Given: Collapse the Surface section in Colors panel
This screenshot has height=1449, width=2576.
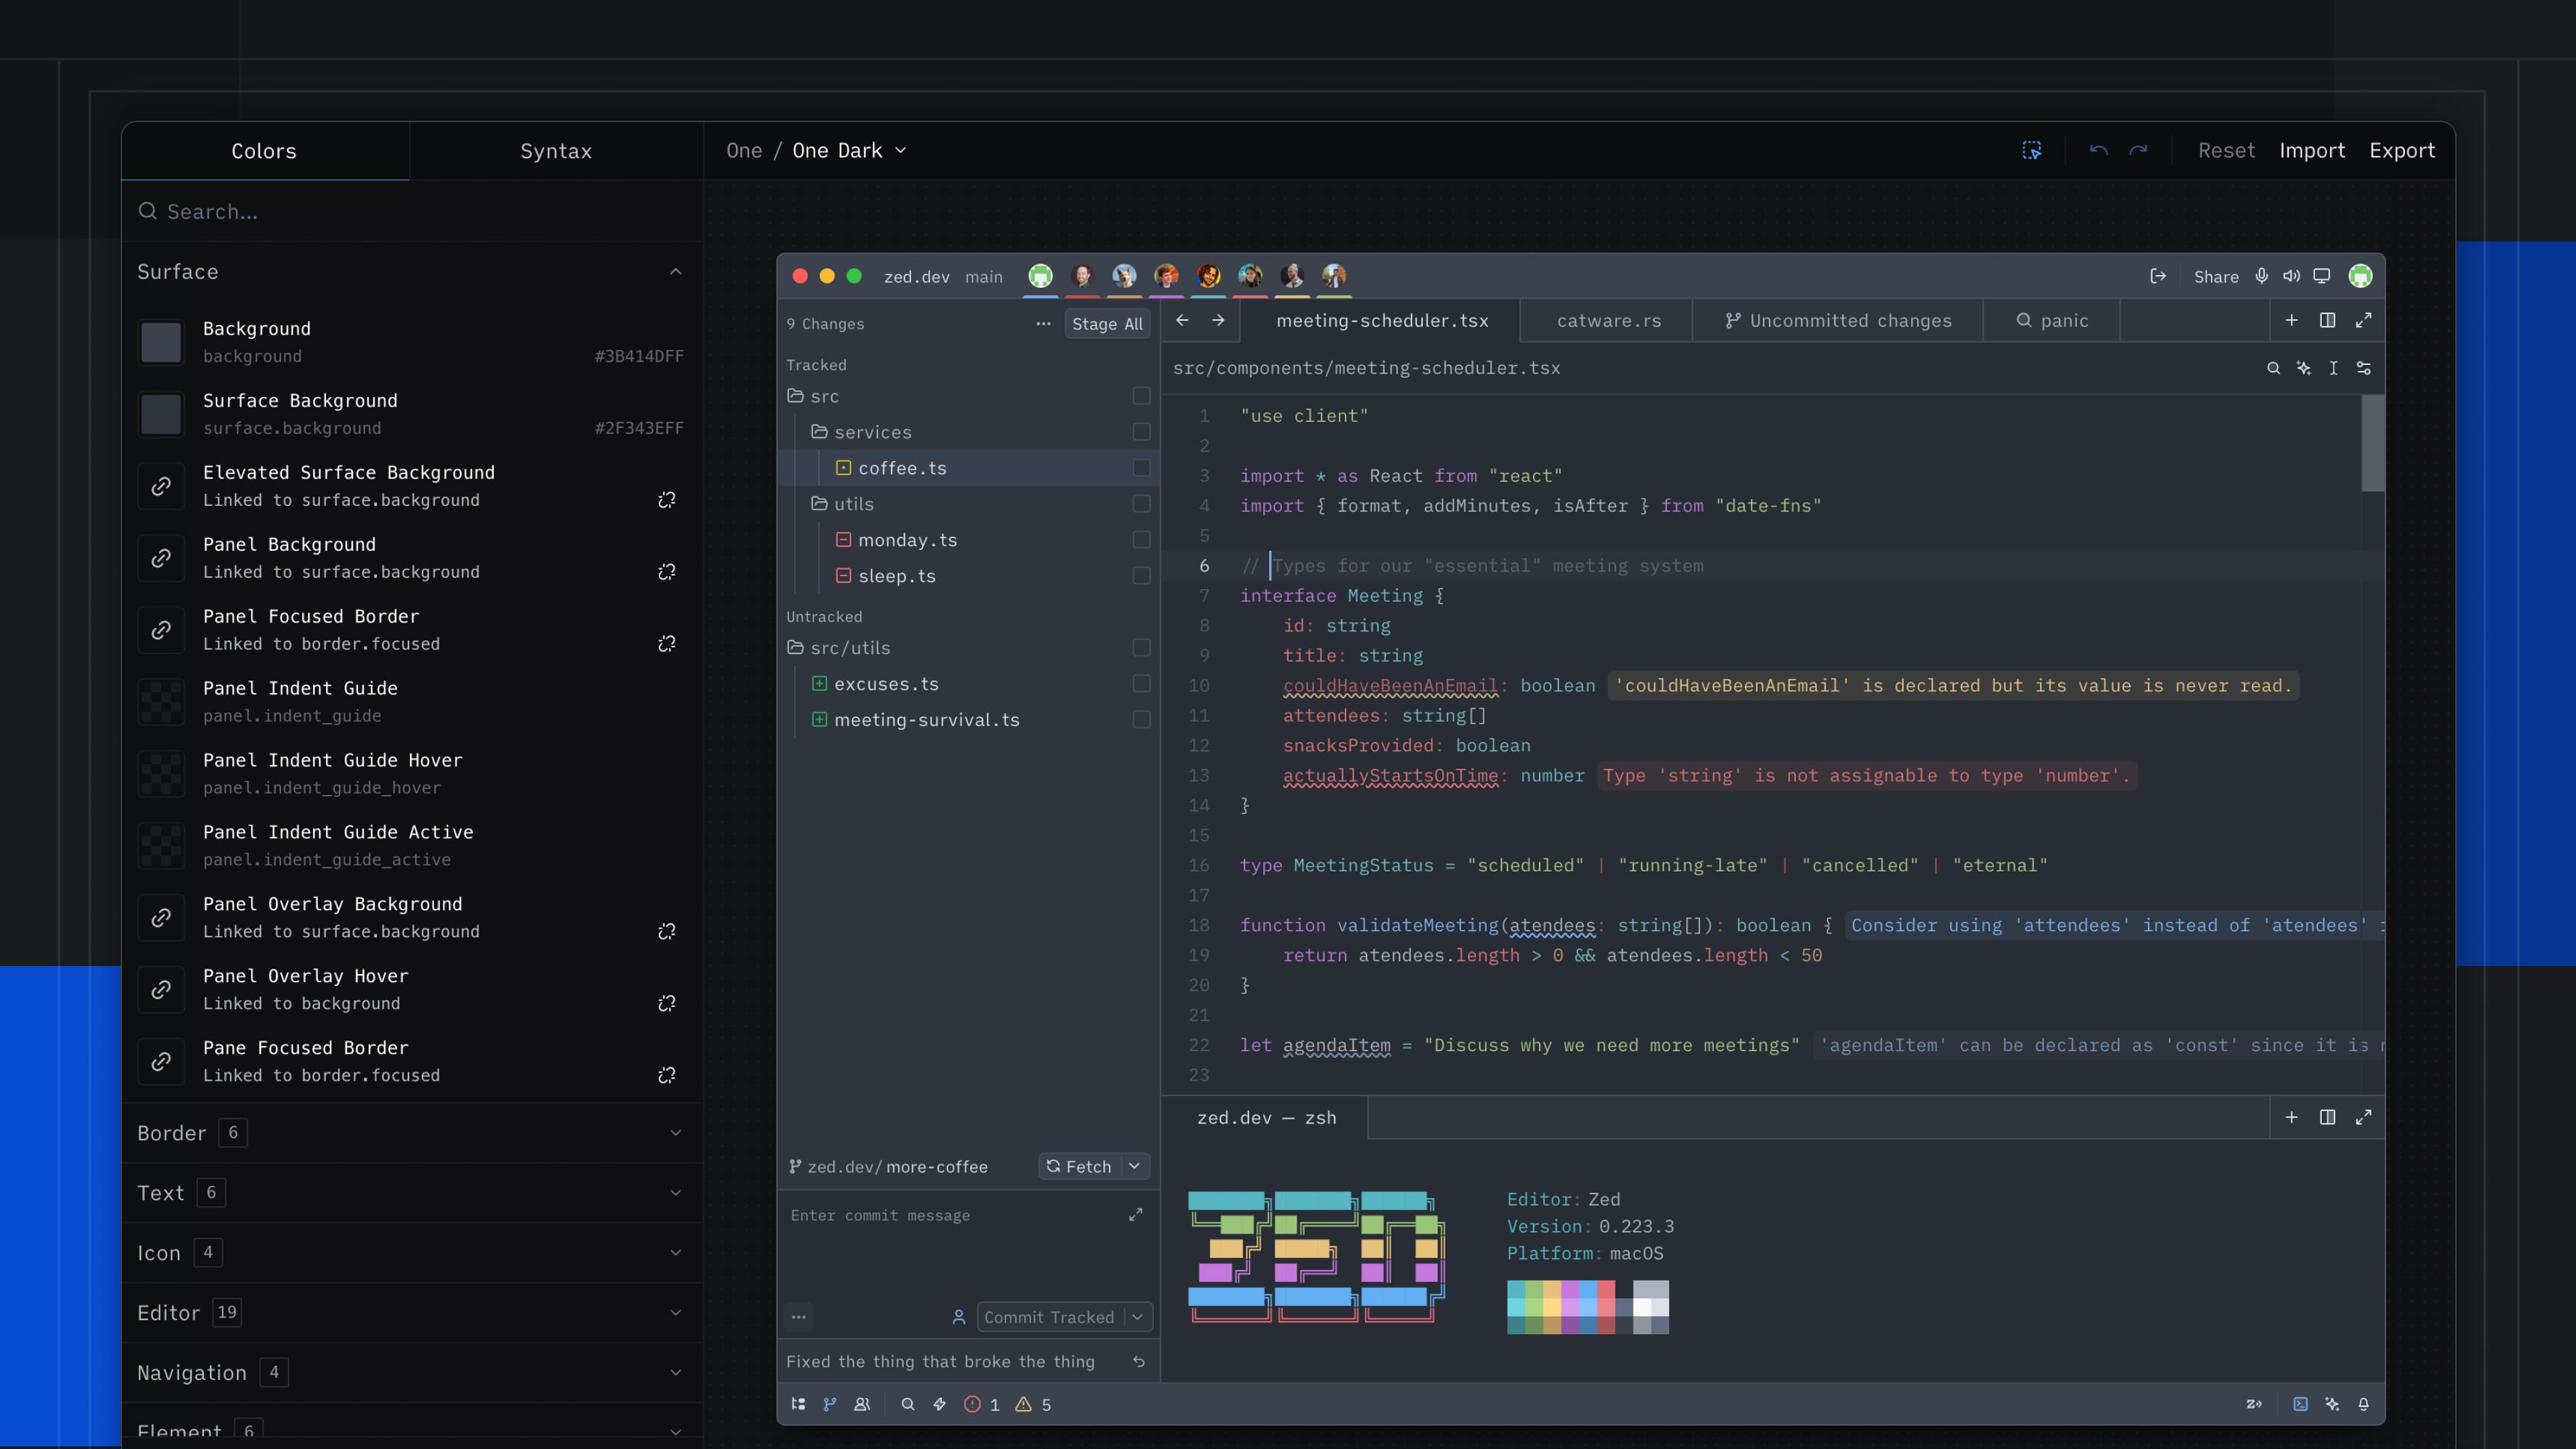Looking at the screenshot, I should tap(676, 271).
